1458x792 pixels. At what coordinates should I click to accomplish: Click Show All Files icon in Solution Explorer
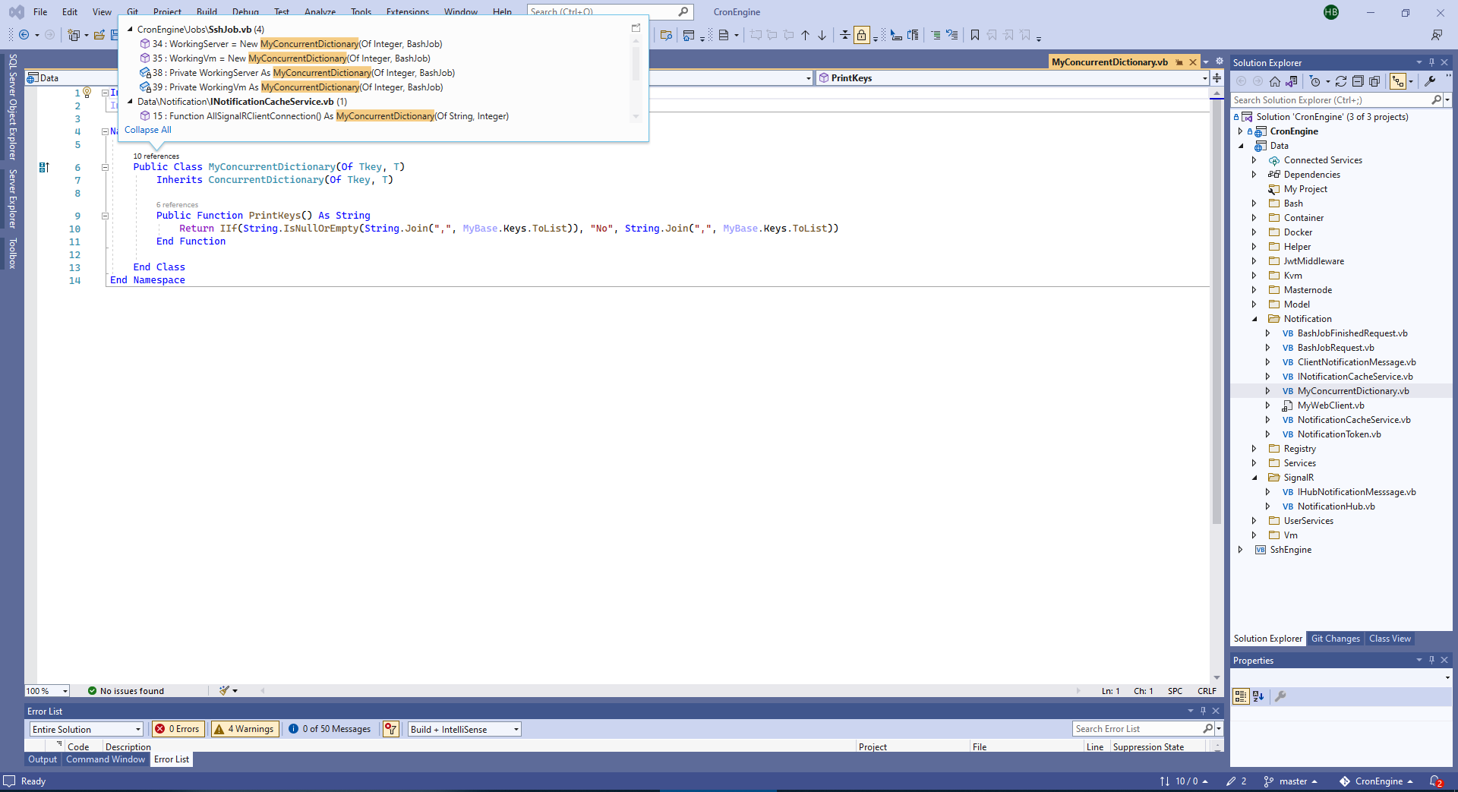point(1374,81)
